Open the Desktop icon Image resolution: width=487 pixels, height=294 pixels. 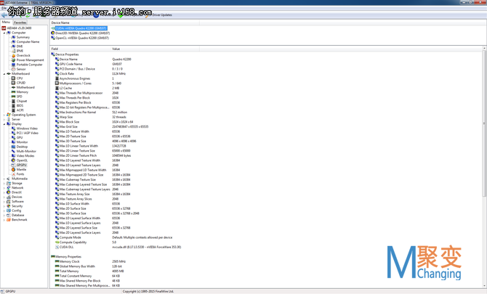(13, 147)
